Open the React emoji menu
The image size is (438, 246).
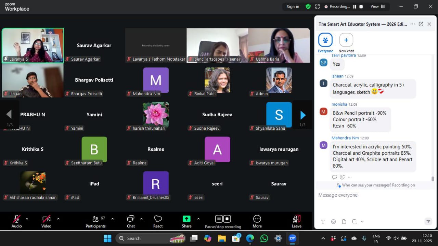(158, 219)
